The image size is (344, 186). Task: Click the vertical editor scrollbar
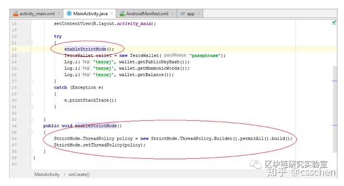coord(335,109)
